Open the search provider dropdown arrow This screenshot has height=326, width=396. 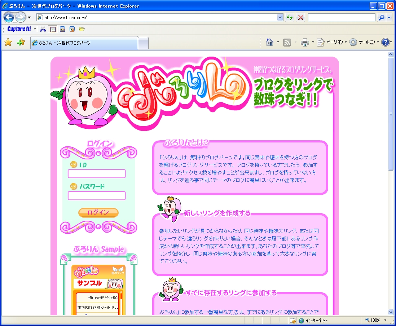coord(389,17)
